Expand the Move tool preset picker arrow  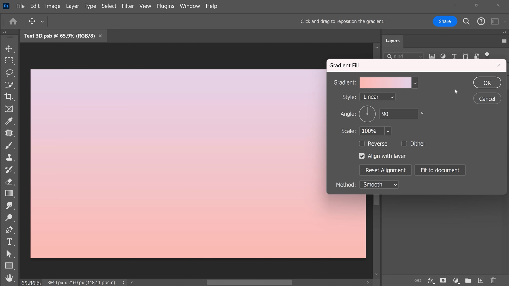click(x=42, y=22)
